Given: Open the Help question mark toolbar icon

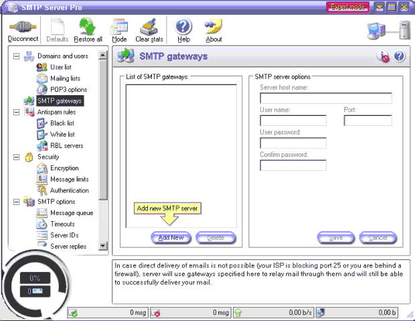Looking at the screenshot, I should tap(183, 26).
